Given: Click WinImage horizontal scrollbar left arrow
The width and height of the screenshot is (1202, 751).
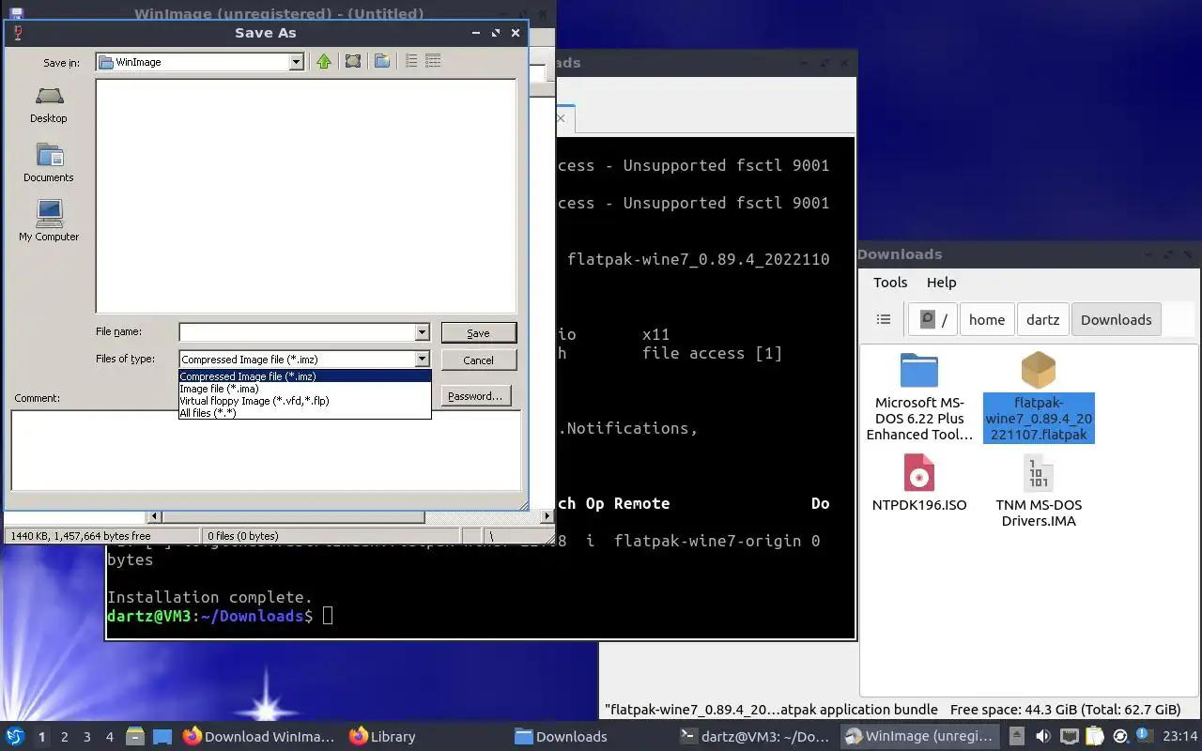Looking at the screenshot, I should pyautogui.click(x=155, y=516).
